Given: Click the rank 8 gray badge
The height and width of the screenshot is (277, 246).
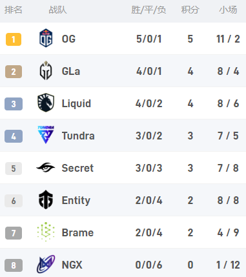Looking at the screenshot, I should [14, 265].
